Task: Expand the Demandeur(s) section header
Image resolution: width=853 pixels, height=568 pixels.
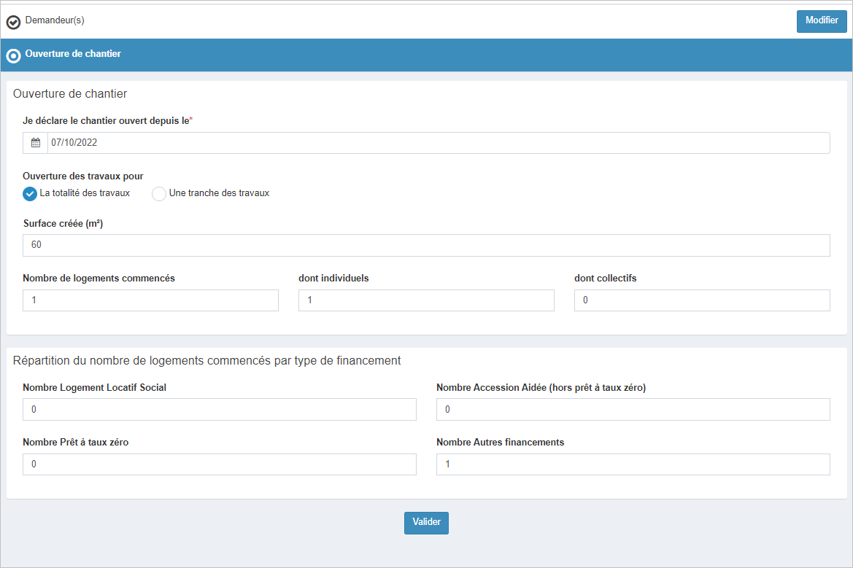Action: pos(55,20)
